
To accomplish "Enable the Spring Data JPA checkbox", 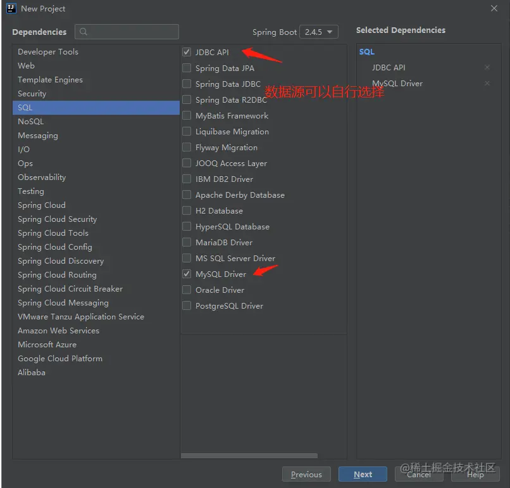I will coord(187,68).
